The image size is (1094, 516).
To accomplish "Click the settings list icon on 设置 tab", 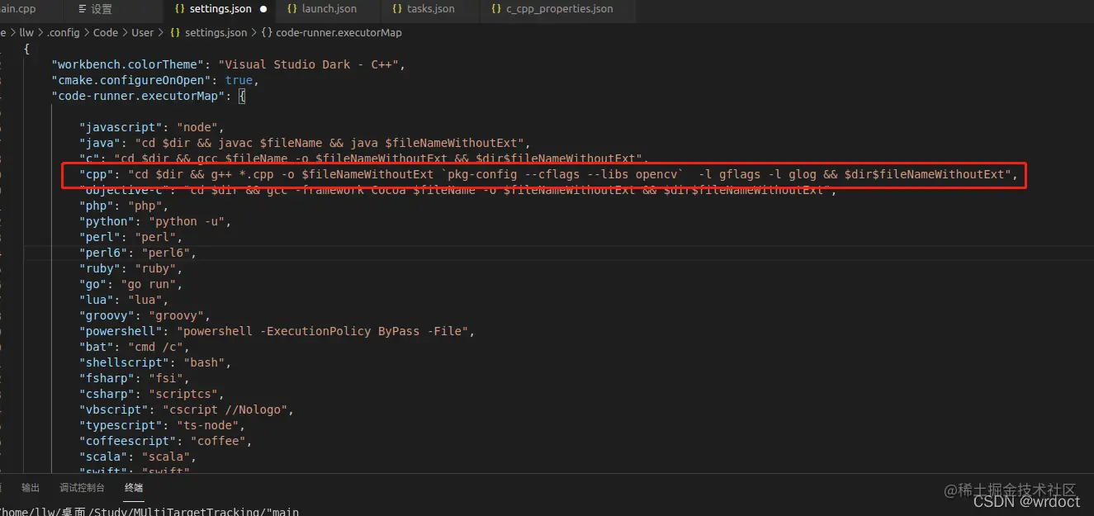I will (82, 9).
